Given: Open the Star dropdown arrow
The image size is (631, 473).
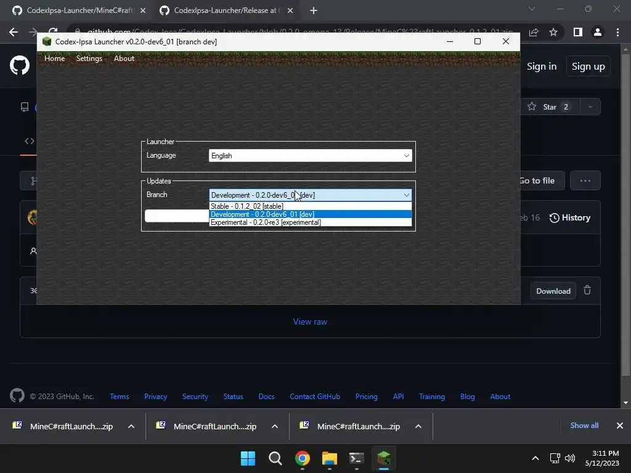Looking at the screenshot, I should (x=590, y=107).
